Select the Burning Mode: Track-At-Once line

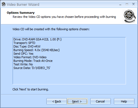[x=33, y=61]
